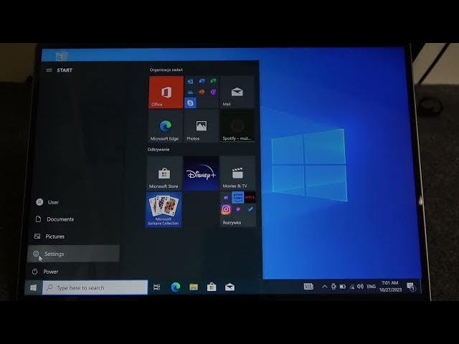459x344 pixels.
Task: Open Mail from the taskbar
Action: 229,287
